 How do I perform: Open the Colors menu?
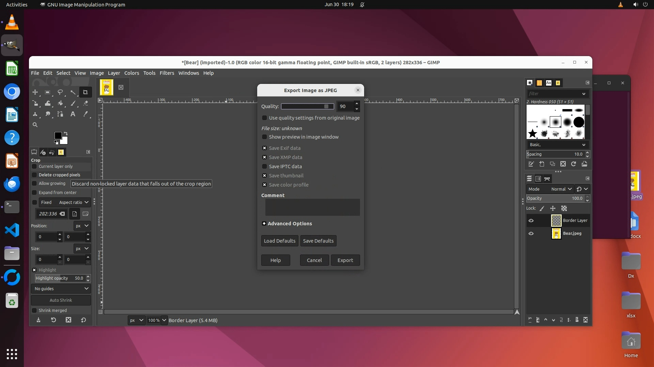[x=131, y=73]
